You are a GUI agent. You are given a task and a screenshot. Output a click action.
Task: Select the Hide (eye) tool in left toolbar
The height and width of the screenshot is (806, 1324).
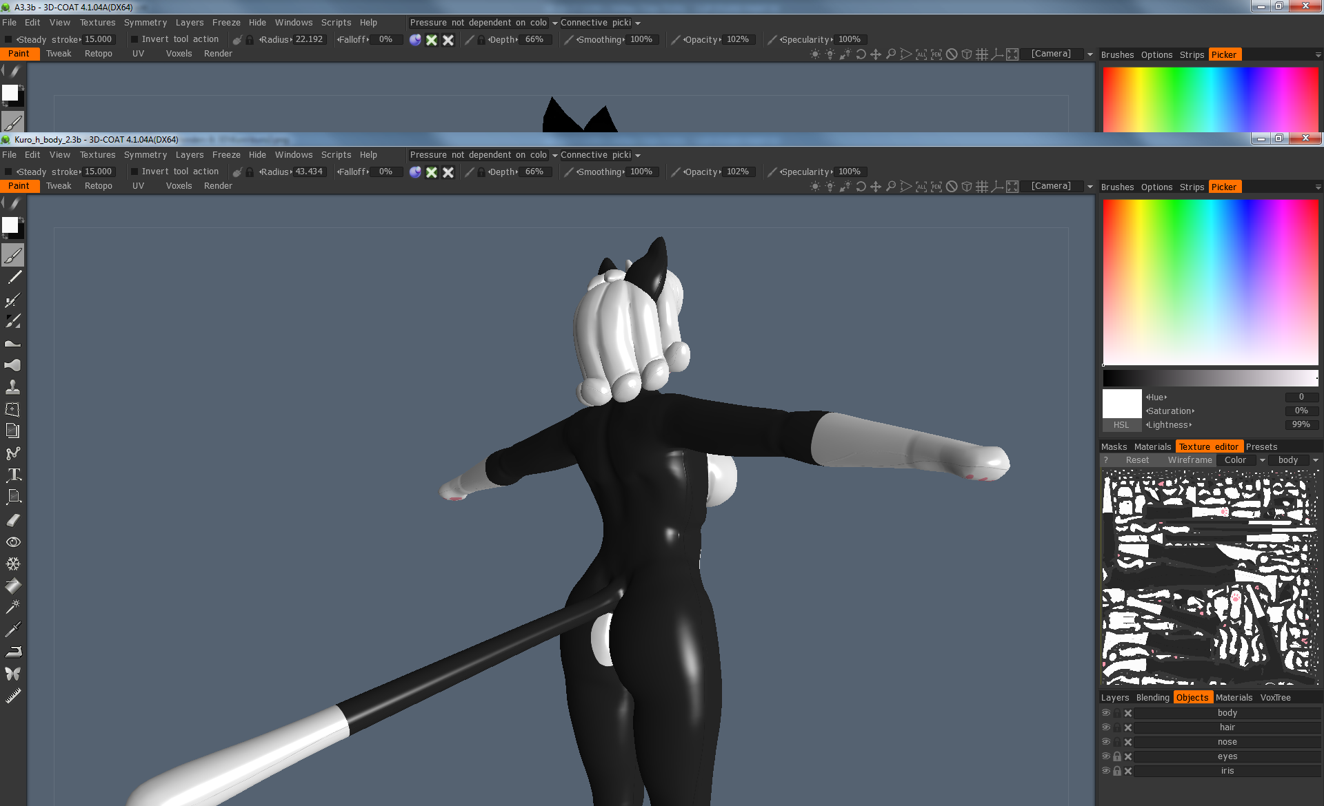point(13,542)
